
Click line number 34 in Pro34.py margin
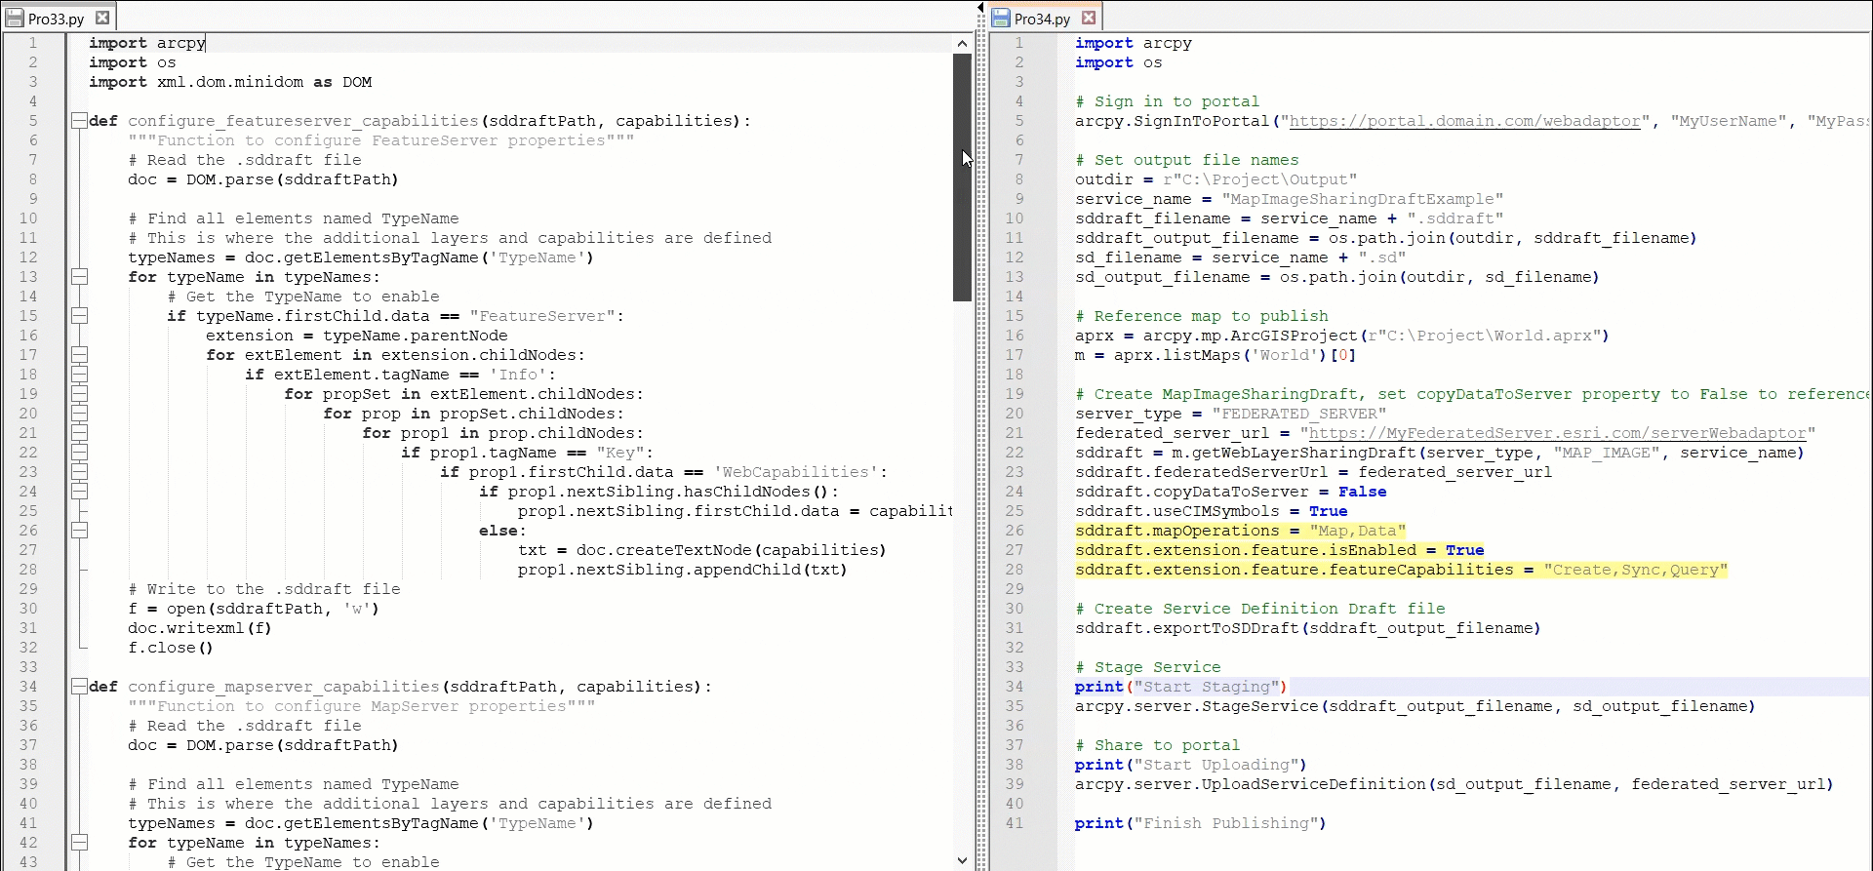[1015, 687]
